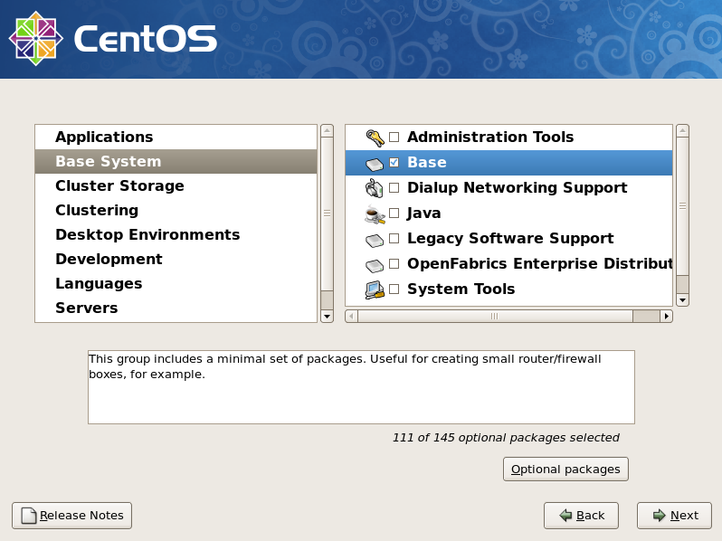
Task: Click the green Back arrow icon
Action: [x=565, y=516]
